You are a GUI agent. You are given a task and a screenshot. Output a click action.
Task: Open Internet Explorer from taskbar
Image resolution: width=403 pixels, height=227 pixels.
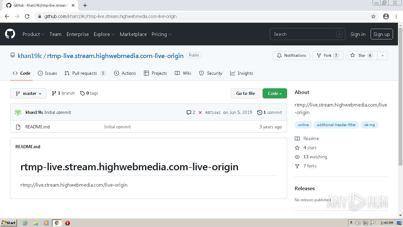(25, 223)
